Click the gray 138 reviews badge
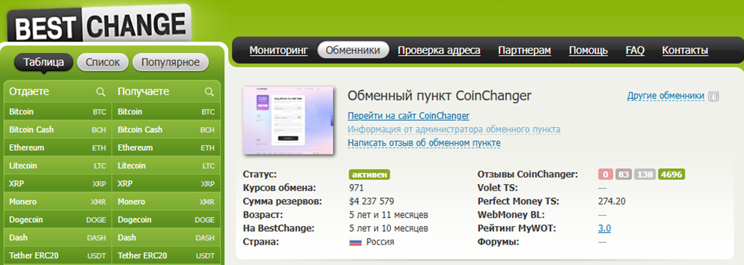744x265 pixels. pos(645,174)
